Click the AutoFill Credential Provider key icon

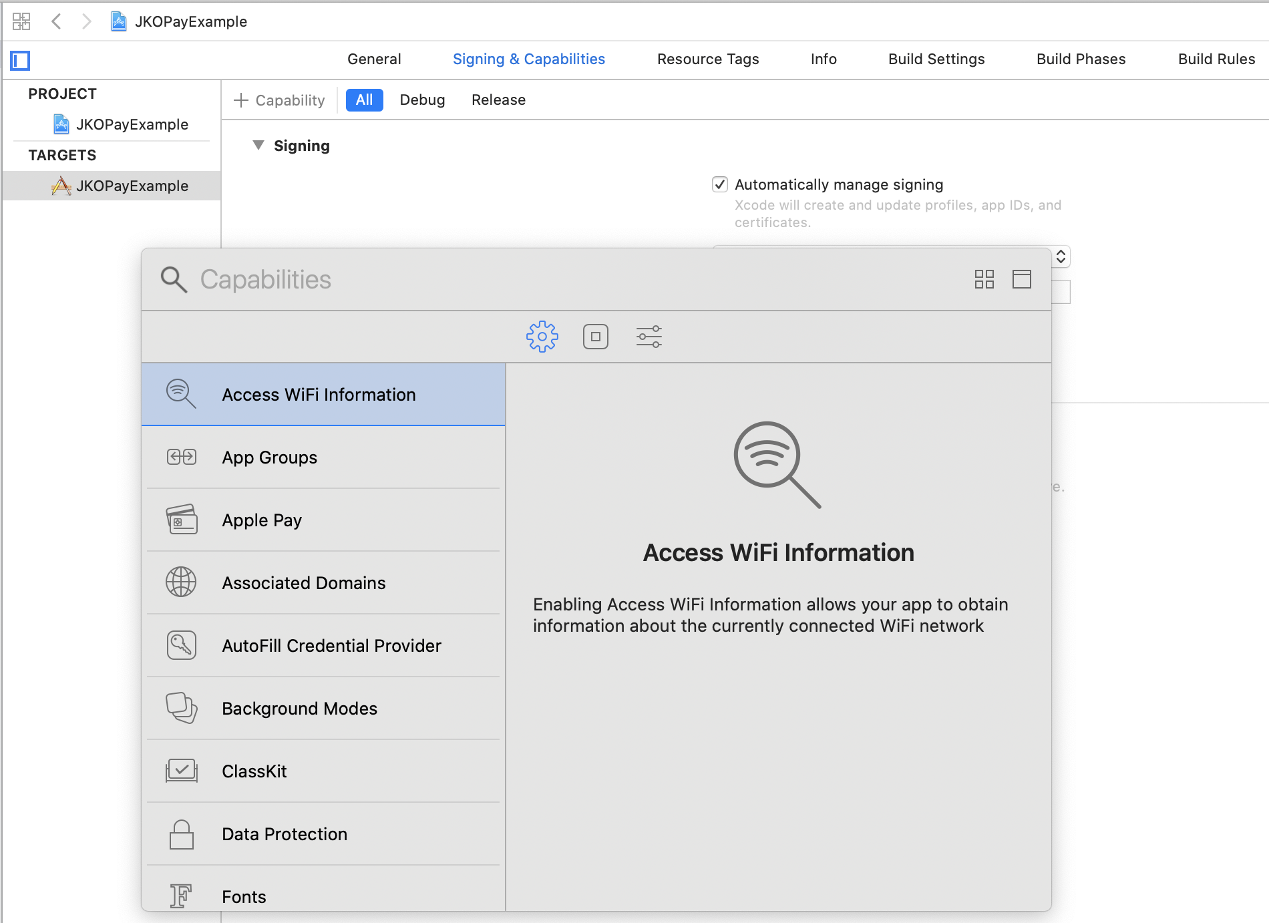point(181,645)
